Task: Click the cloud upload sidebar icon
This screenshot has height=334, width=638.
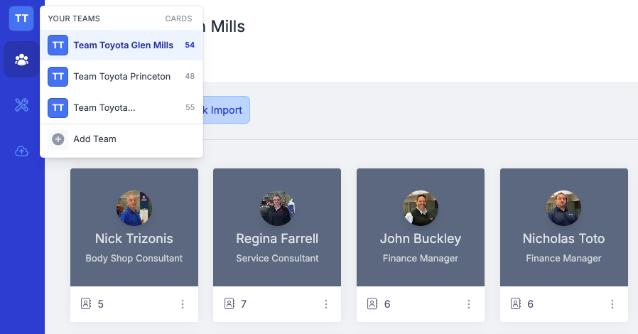Action: pos(21,151)
